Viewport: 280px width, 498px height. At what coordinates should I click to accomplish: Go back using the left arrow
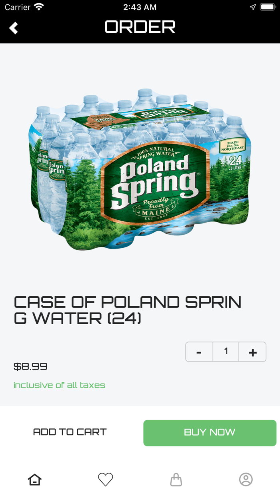pos(14,28)
